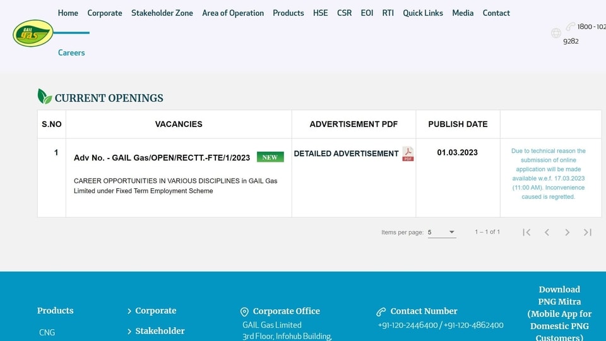The width and height of the screenshot is (606, 341).
Task: Click the footer Corporate link text
Action: point(156,311)
